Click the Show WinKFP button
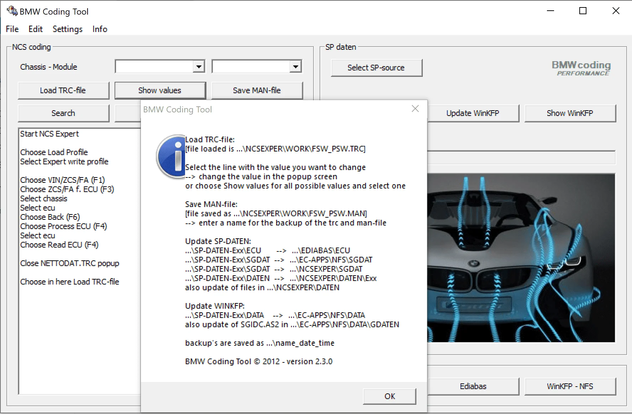 click(570, 113)
